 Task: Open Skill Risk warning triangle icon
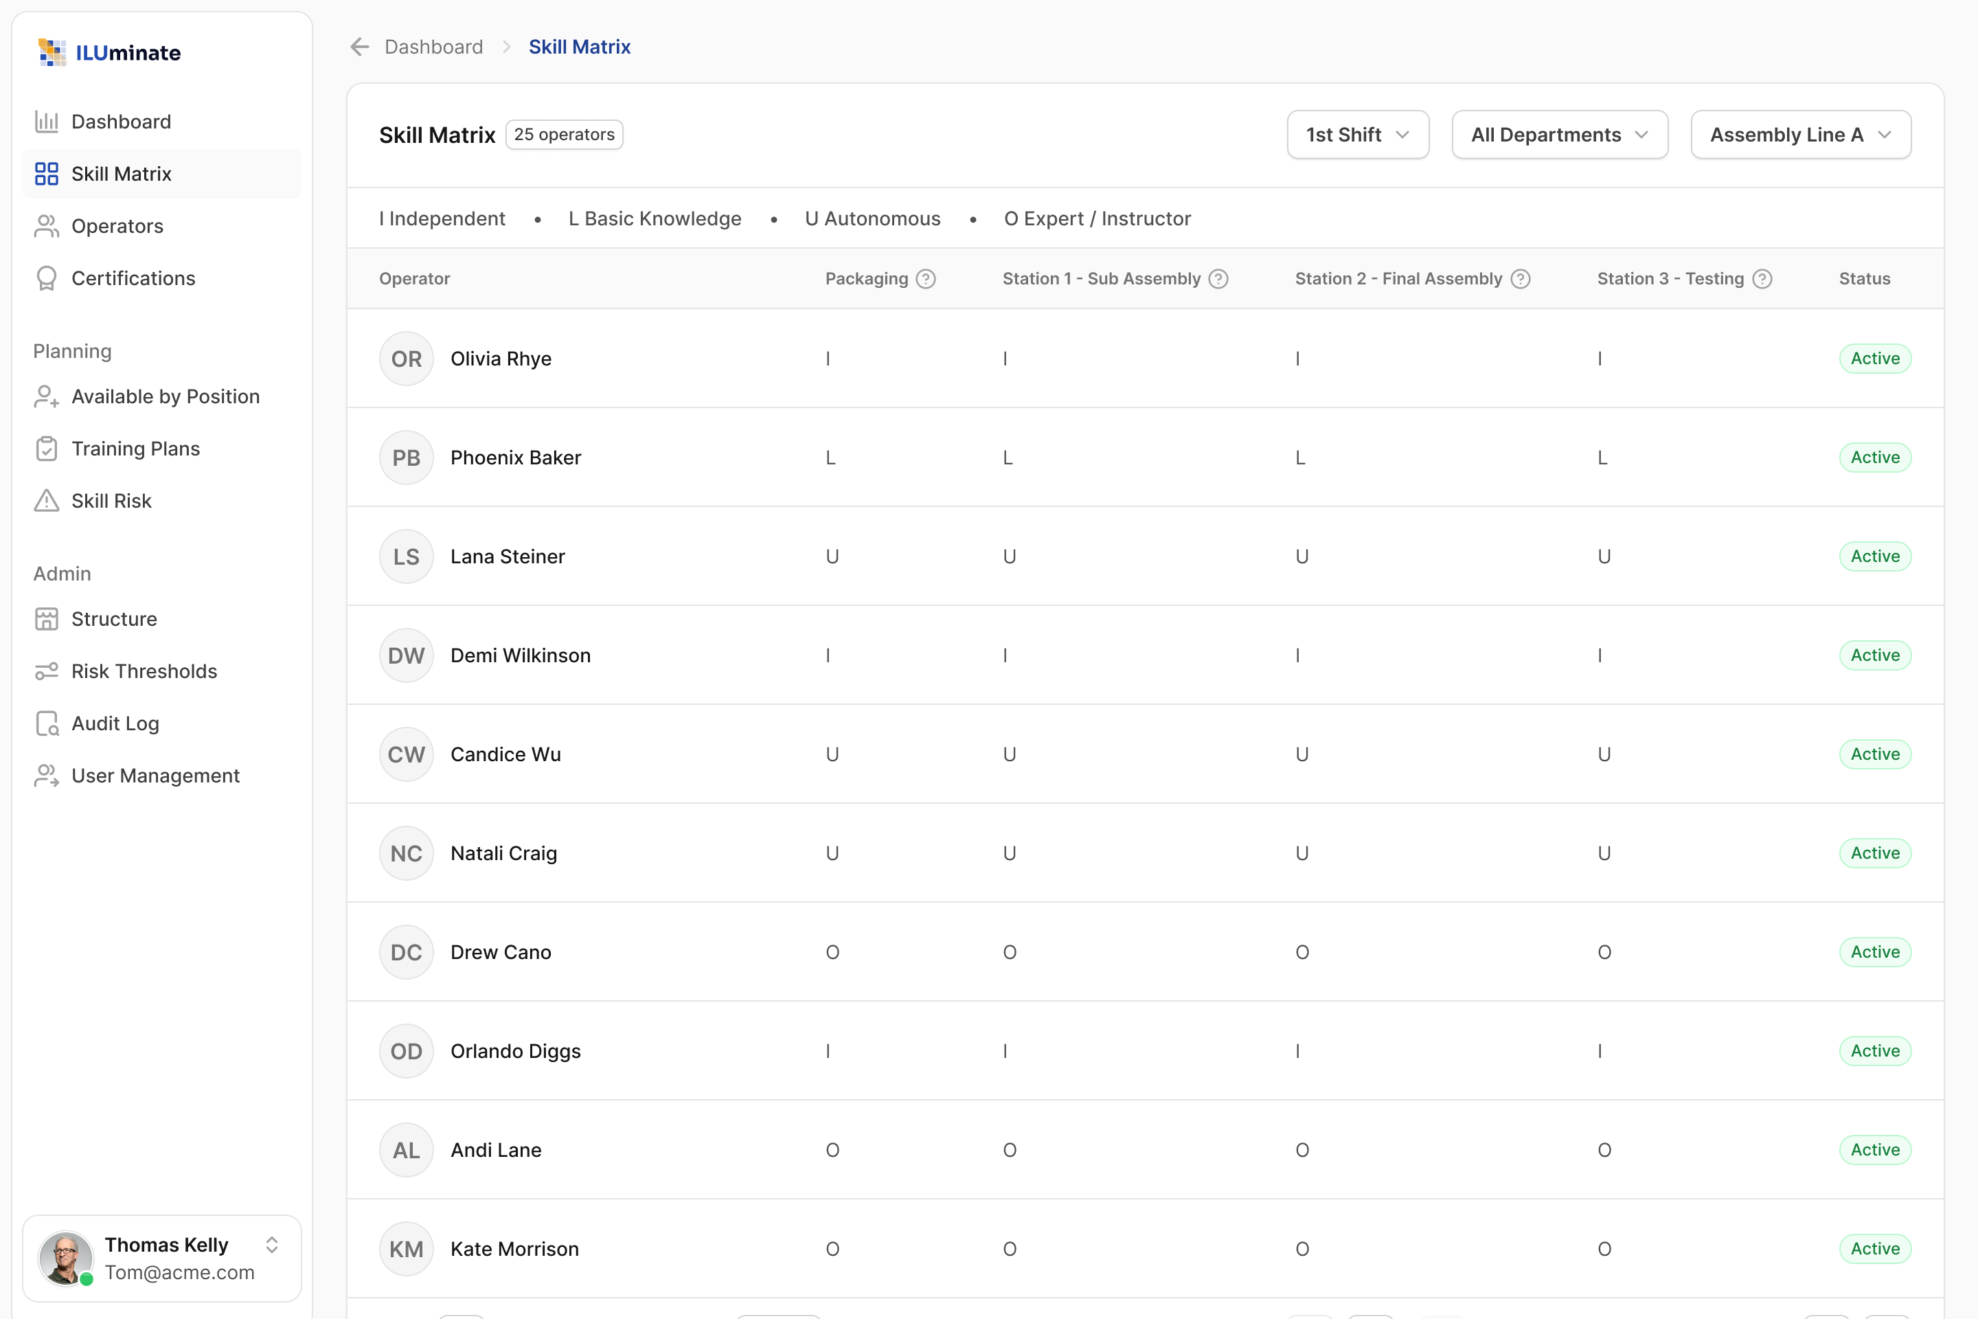(46, 501)
